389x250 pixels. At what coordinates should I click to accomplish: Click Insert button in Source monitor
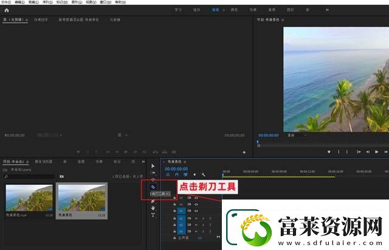(x=156, y=151)
